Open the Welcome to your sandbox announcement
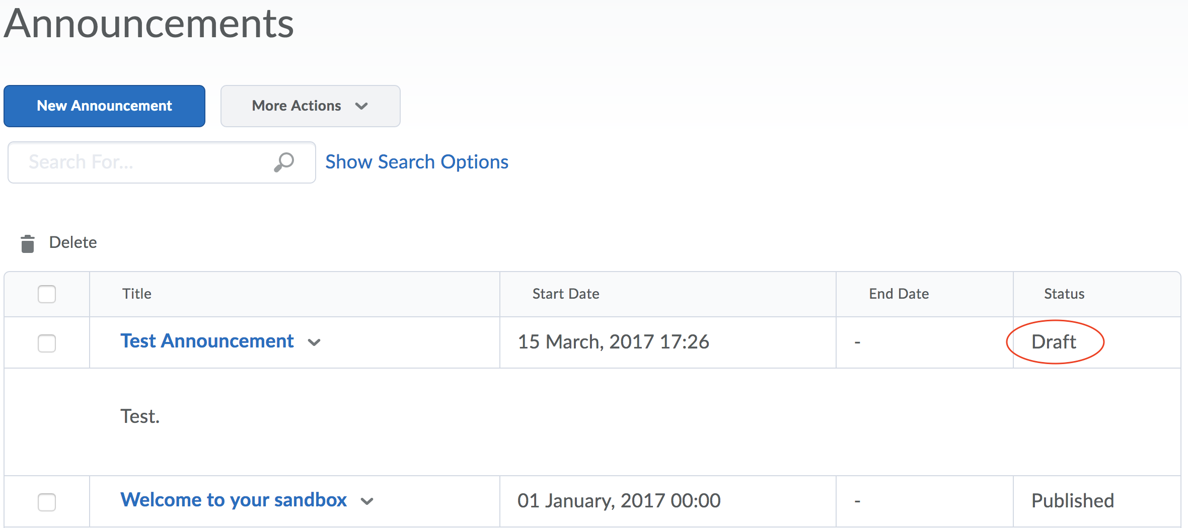Screen dimensions: 1188x528 coord(234,500)
